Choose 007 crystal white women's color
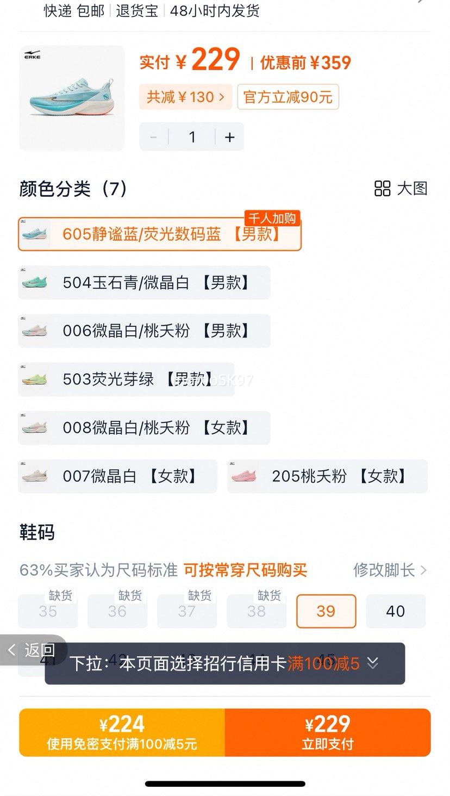The image size is (450, 796). pyautogui.click(x=117, y=476)
